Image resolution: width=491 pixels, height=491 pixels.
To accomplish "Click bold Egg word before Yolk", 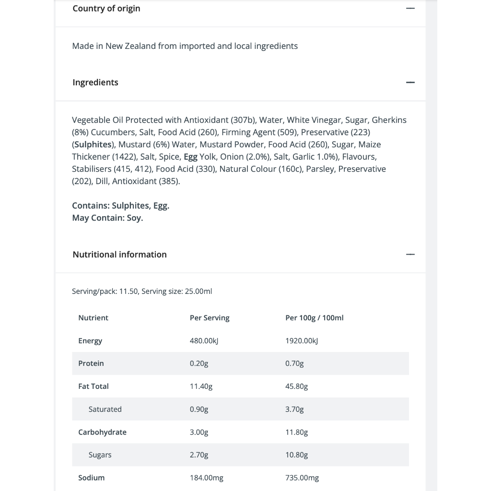I will (x=190, y=157).
